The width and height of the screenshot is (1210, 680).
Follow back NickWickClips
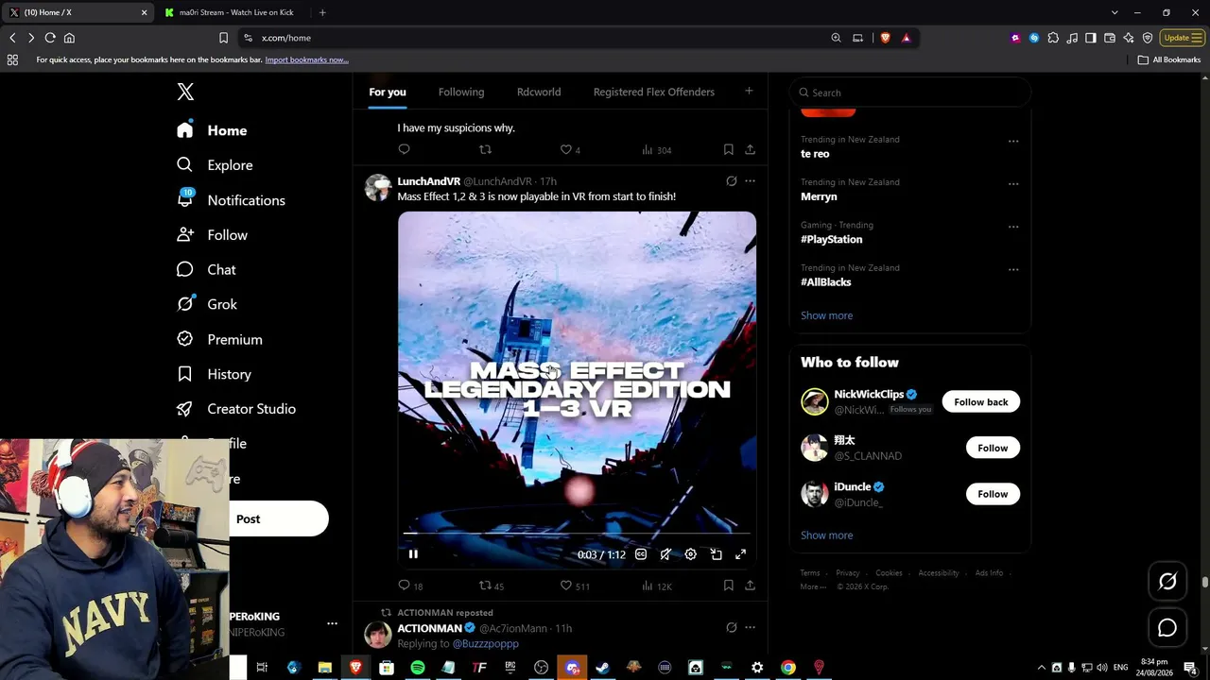click(981, 402)
